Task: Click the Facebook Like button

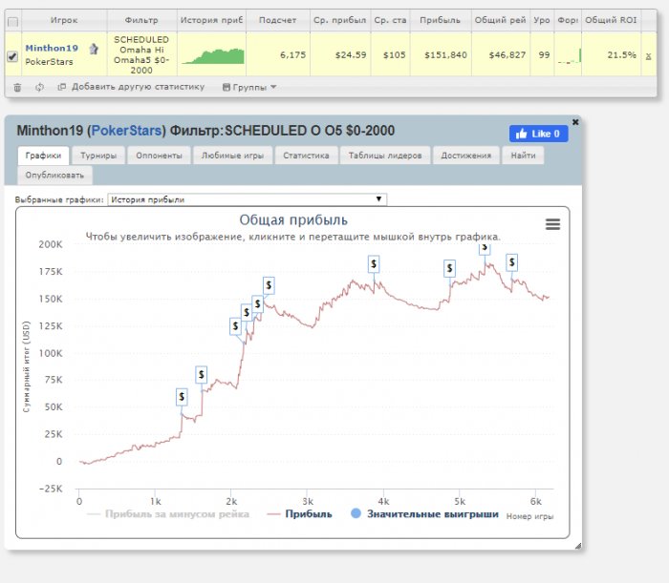Action: [538, 134]
